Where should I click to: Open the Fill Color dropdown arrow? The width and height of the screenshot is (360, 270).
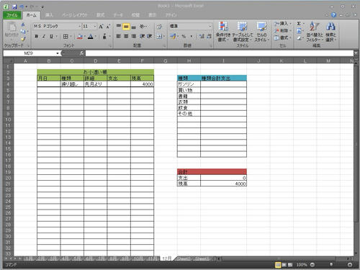pyautogui.click(x=85, y=37)
